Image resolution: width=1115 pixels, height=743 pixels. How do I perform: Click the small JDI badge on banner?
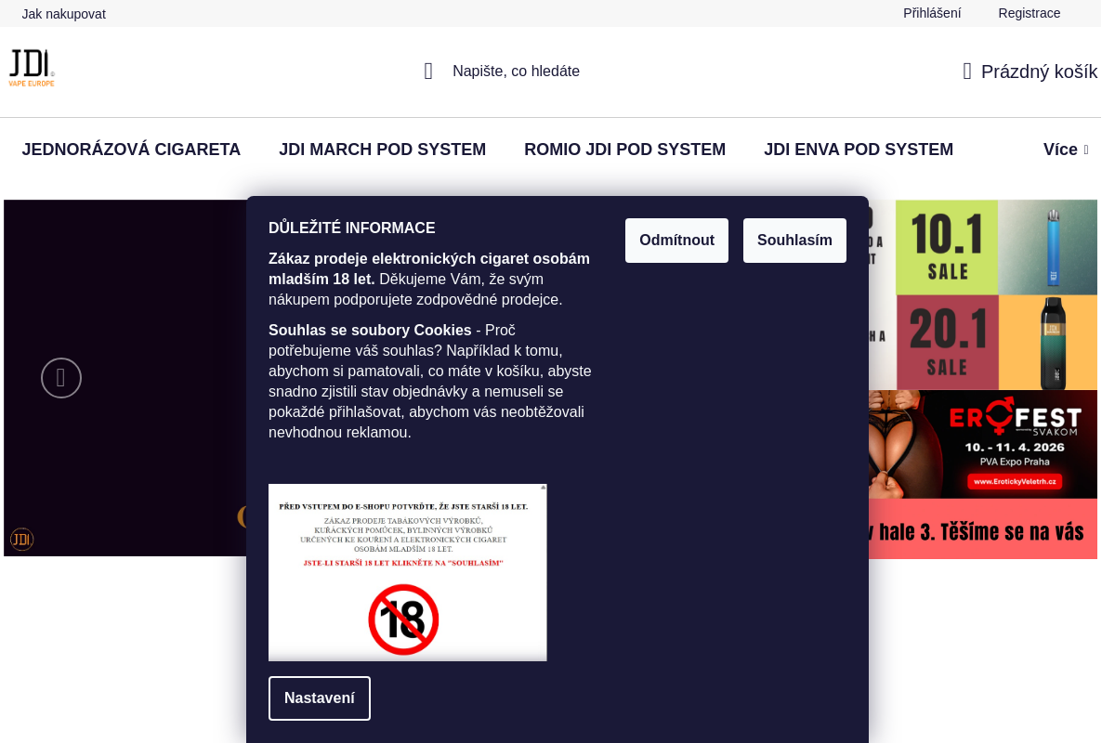tap(21, 540)
